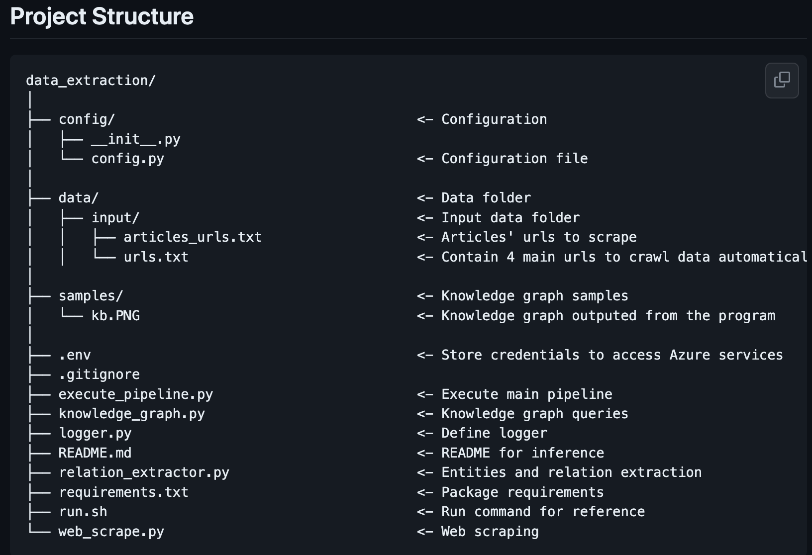The width and height of the screenshot is (812, 555).
Task: Click config.py file name
Action: point(127,159)
